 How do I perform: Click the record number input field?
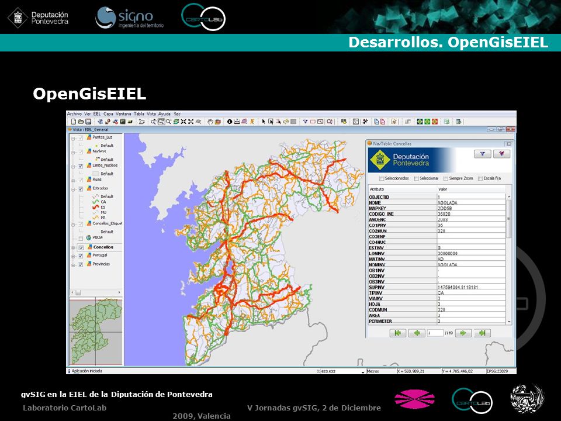[x=435, y=333]
